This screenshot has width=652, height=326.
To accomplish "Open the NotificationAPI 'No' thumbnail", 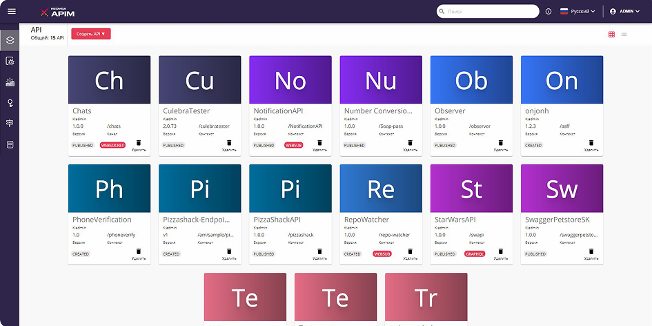I will tap(290, 79).
